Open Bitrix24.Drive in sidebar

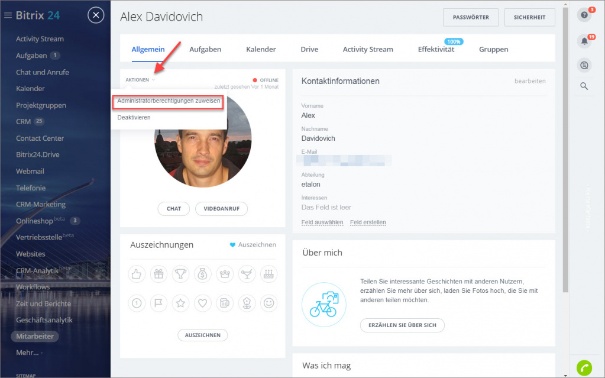[37, 155]
